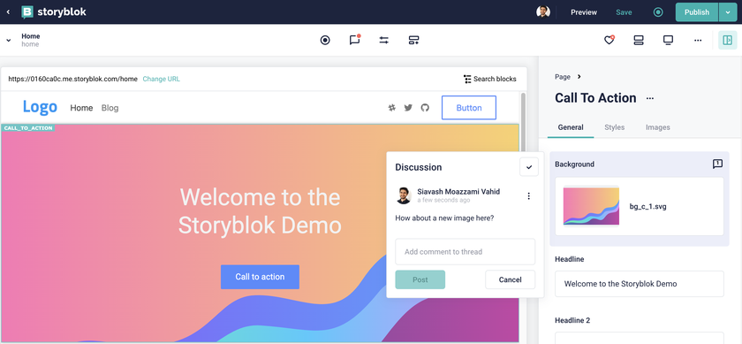Click the circular target icon in center toolbar
The height and width of the screenshot is (344, 742).
[325, 41]
